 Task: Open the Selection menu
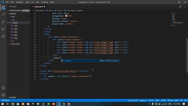pyautogui.click(x=20, y=2)
